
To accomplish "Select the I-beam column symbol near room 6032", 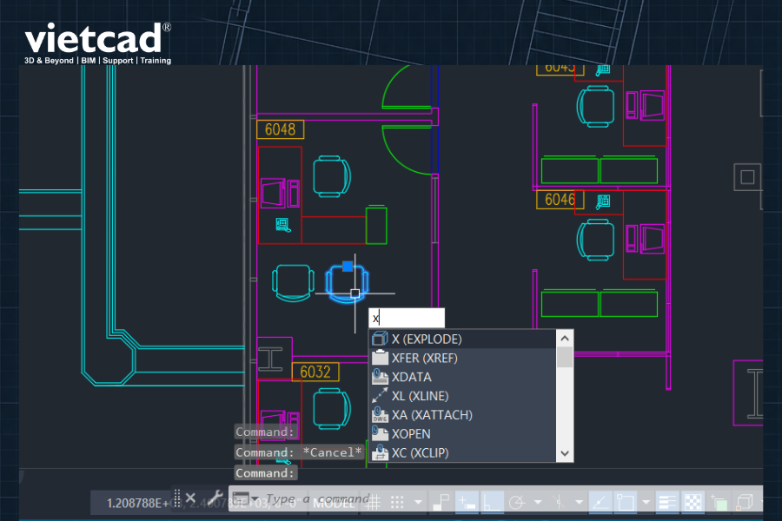I will [270, 359].
